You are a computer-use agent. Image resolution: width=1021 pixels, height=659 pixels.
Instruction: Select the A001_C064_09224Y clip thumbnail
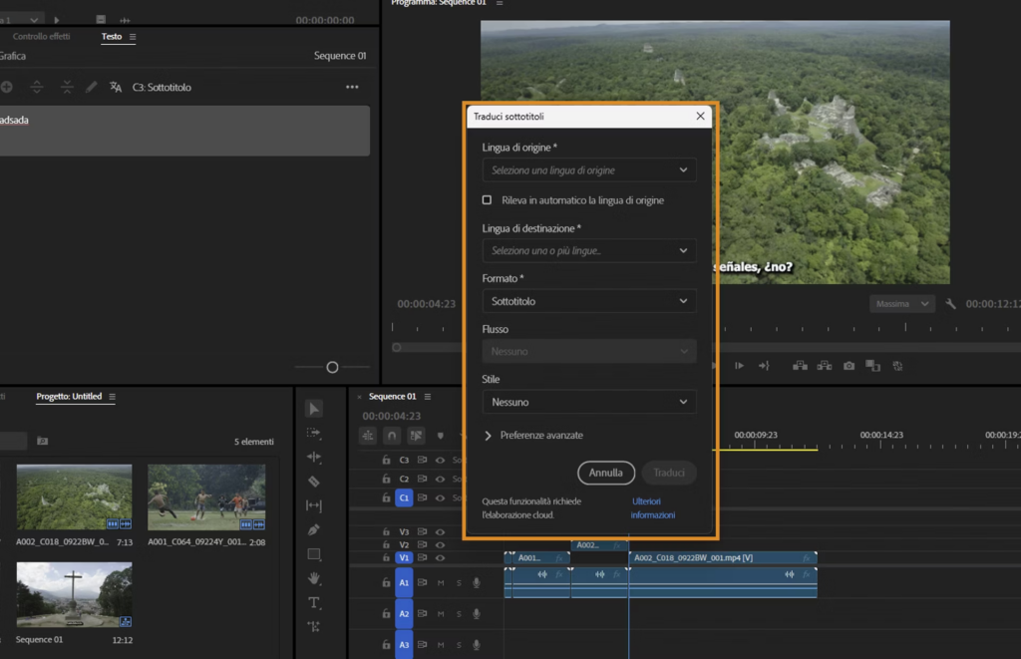coord(206,496)
